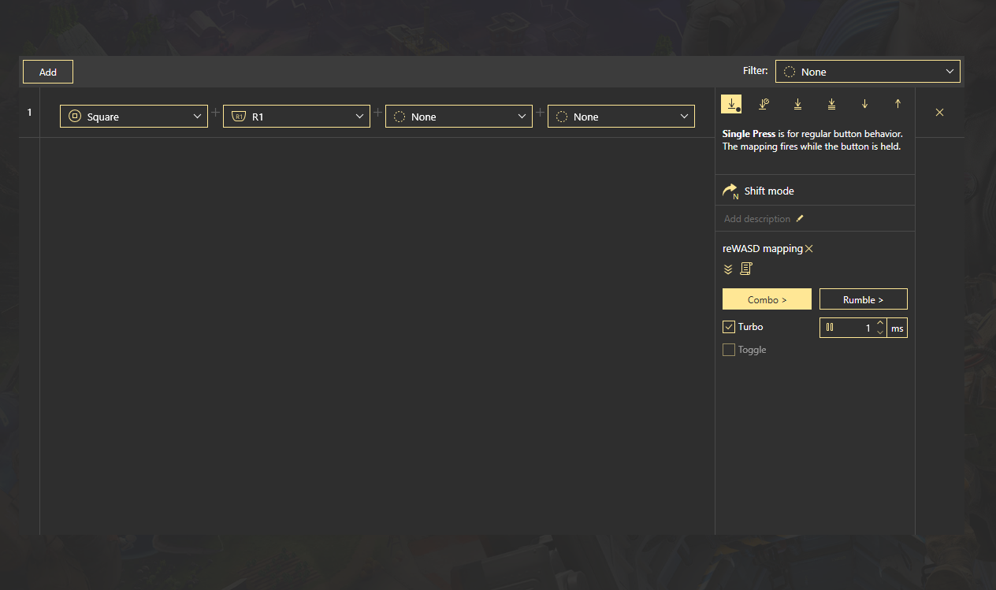The width and height of the screenshot is (996, 590).
Task: Click the triple-chevron icon under reWASD mapping
Action: tap(728, 269)
